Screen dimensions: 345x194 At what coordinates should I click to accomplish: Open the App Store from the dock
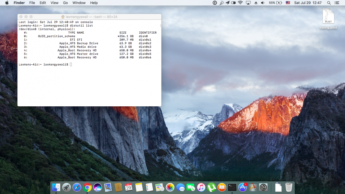coord(243,187)
